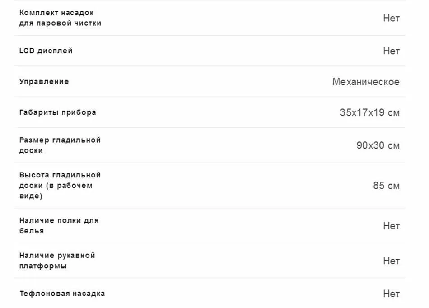
Task: Click the 'LCD дисплей' label
Action: 46,51
